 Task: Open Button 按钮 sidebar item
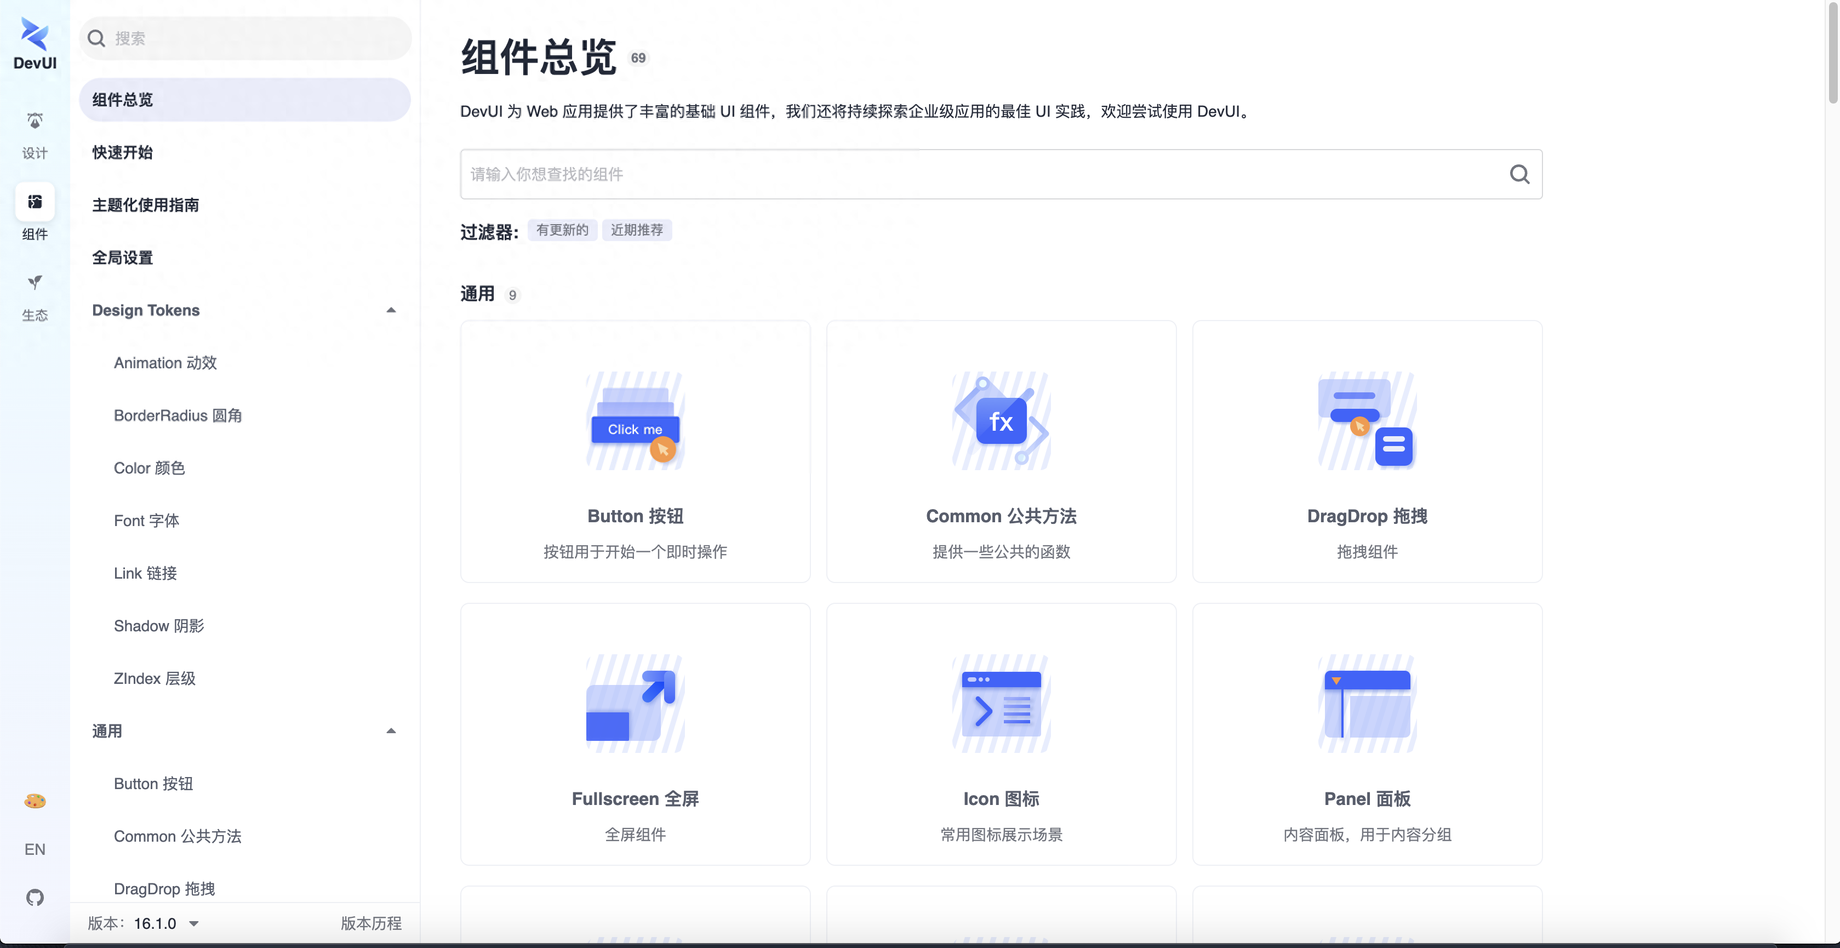click(x=153, y=784)
